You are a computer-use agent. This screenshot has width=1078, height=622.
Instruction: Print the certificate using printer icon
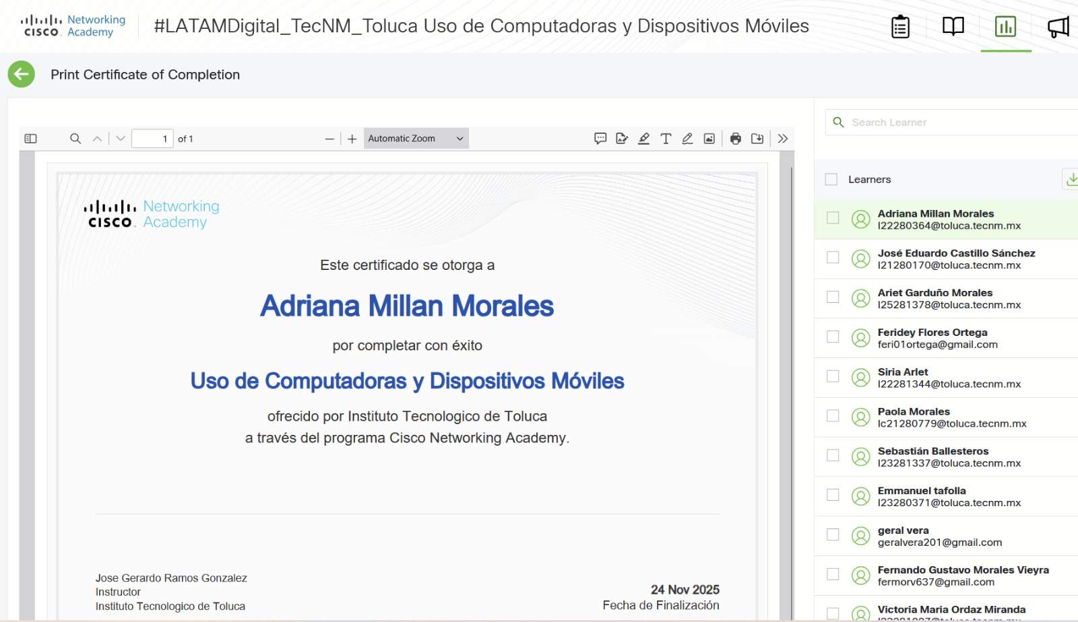tap(735, 139)
